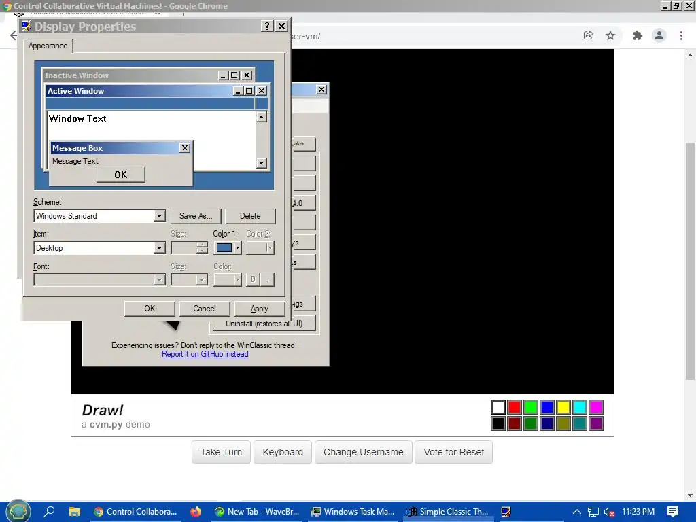Screen dimensions: 696x522
Task: Select white color swatch
Action: click(x=498, y=406)
